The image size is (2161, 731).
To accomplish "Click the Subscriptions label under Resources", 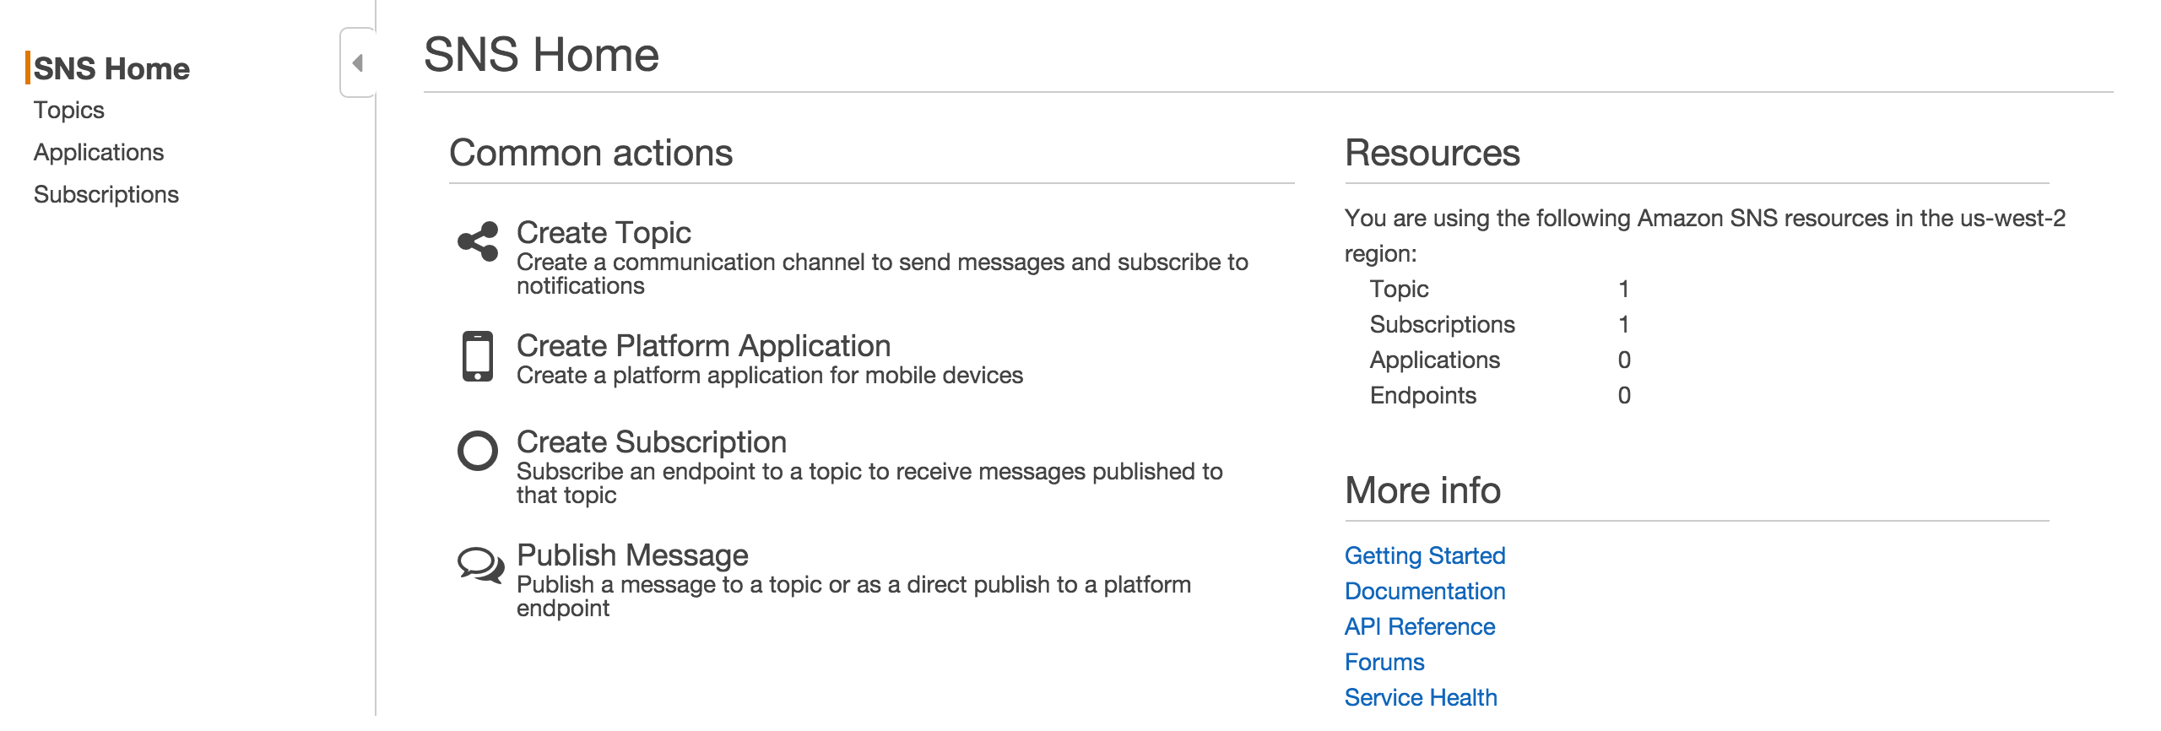I will [x=1442, y=324].
